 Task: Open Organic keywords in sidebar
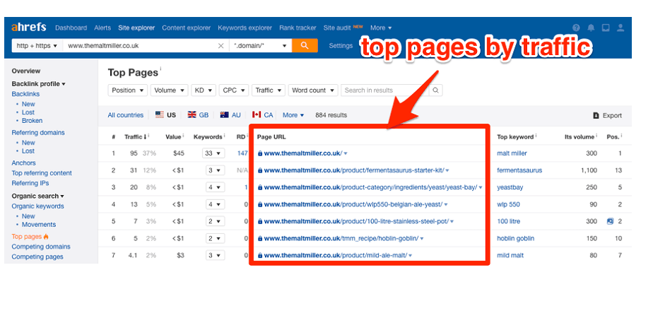[38, 206]
